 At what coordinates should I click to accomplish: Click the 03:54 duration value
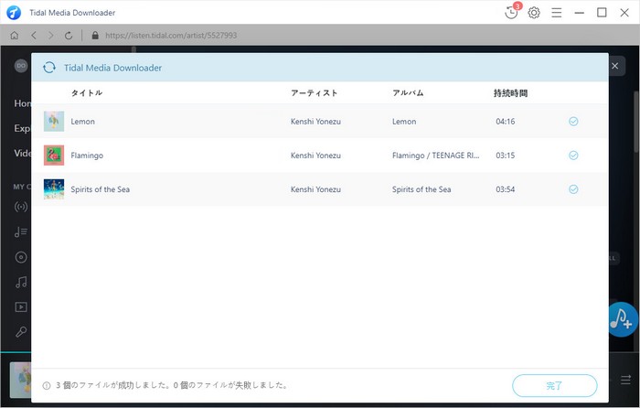[x=506, y=189]
